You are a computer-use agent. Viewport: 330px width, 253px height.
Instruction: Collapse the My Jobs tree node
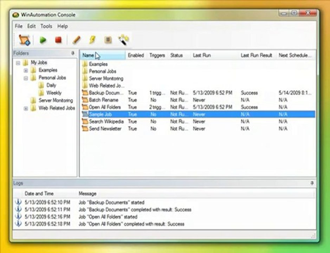[x=18, y=63]
